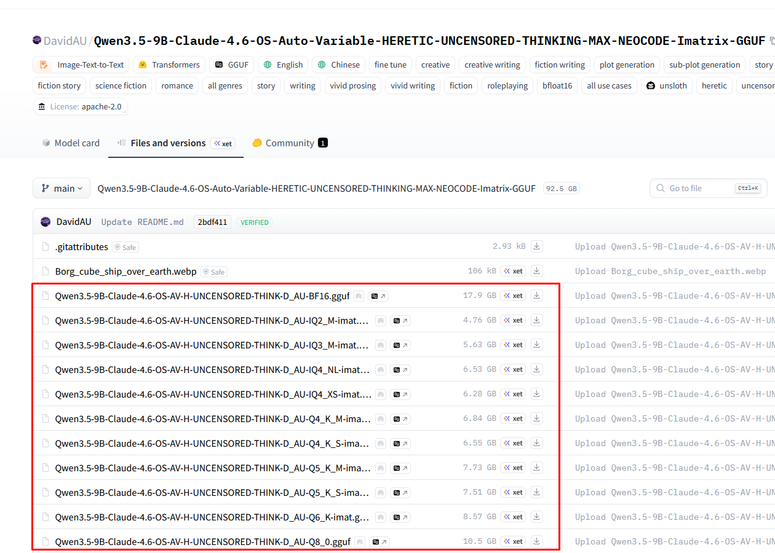775x553 pixels.
Task: Focus the Go to file search box
Action: [x=708, y=189]
